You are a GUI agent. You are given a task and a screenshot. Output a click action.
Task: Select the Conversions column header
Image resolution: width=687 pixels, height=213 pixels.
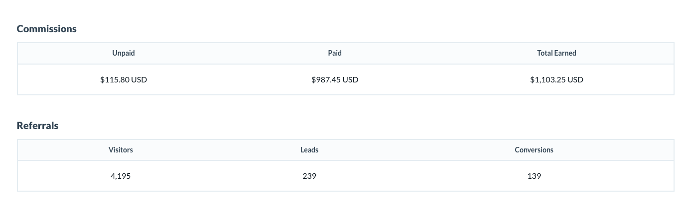(x=534, y=149)
